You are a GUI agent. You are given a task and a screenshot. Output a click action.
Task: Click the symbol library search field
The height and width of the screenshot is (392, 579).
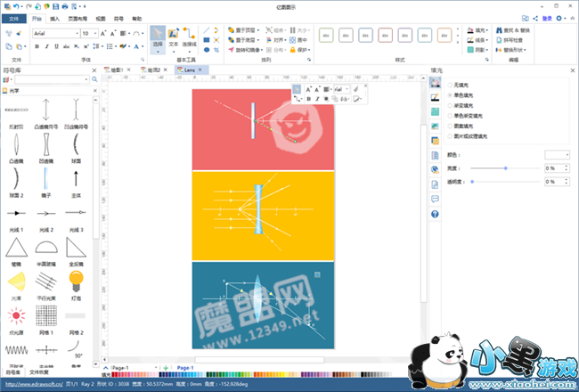tap(50, 79)
